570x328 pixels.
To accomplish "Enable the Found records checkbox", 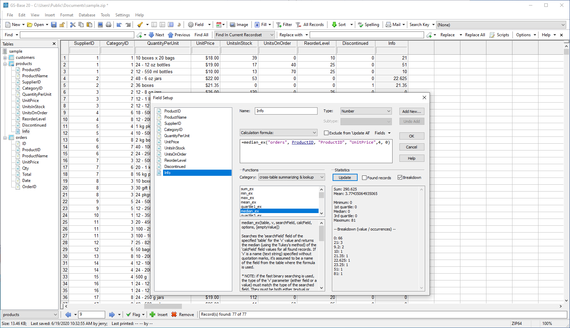I will 364,178.
